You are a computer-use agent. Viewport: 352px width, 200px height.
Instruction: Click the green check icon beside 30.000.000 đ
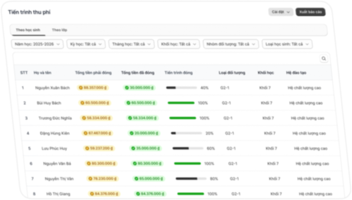[127, 88]
